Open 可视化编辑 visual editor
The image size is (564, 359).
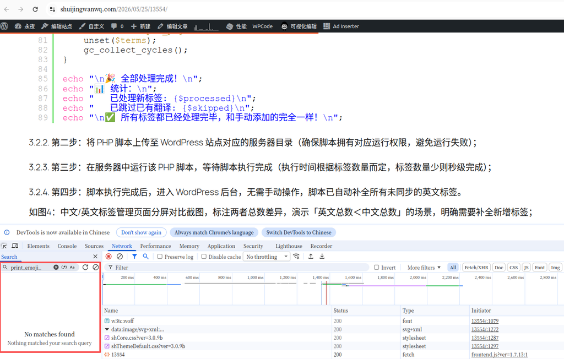tap(299, 26)
